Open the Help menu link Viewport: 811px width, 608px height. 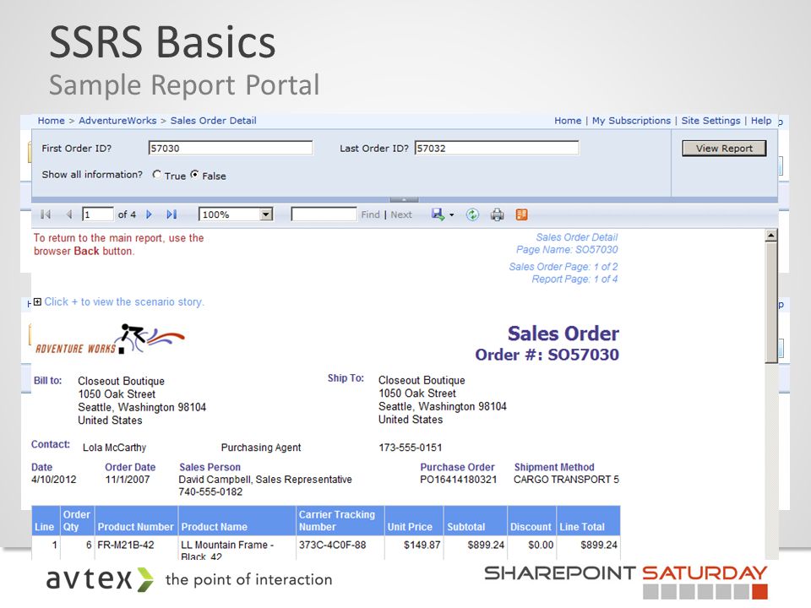[x=761, y=121]
